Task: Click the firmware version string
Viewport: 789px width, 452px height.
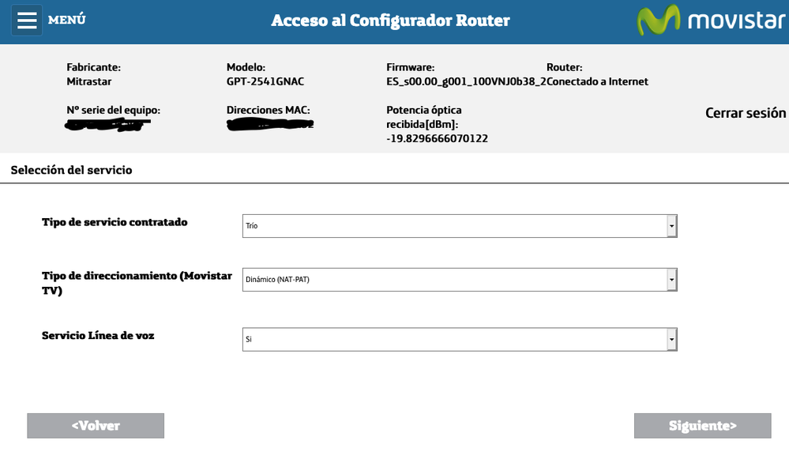Action: [x=465, y=81]
